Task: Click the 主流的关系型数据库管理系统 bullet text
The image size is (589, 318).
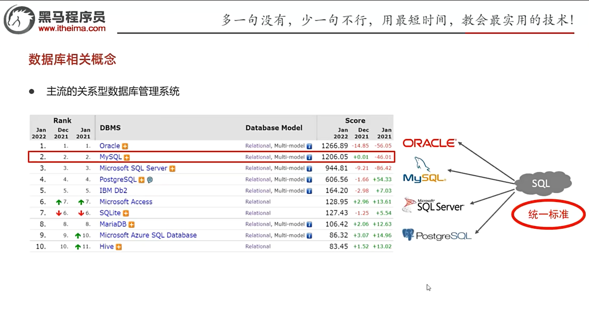Action: (113, 92)
